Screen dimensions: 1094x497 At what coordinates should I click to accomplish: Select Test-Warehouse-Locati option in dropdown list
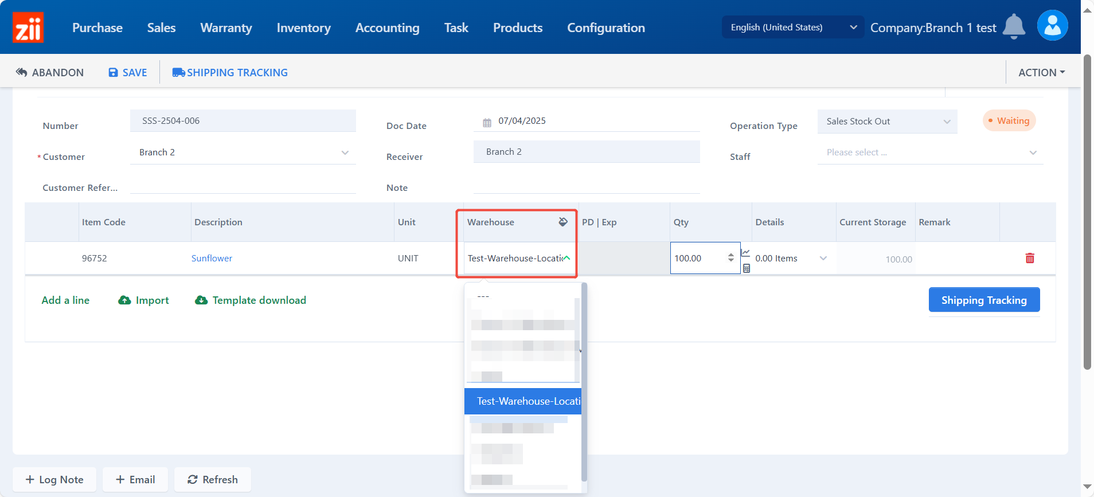523,401
